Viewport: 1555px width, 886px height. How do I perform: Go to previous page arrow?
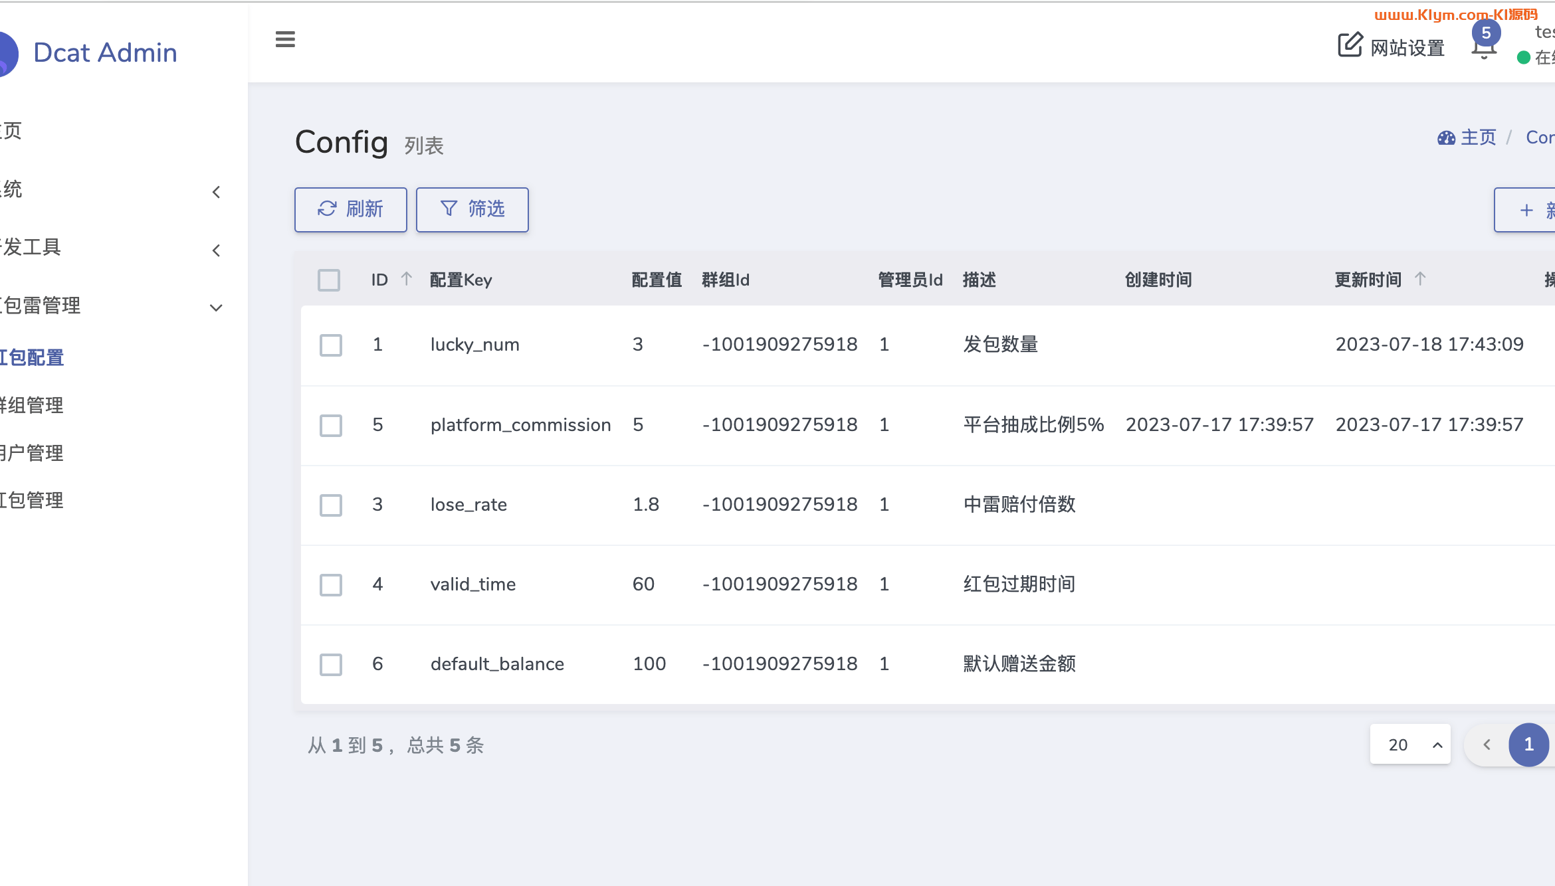pyautogui.click(x=1487, y=745)
